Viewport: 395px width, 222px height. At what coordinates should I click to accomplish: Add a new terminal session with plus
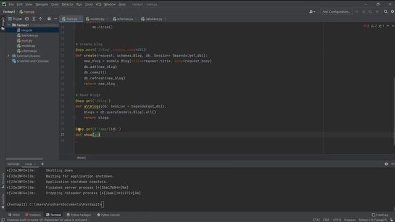[x=43, y=164]
